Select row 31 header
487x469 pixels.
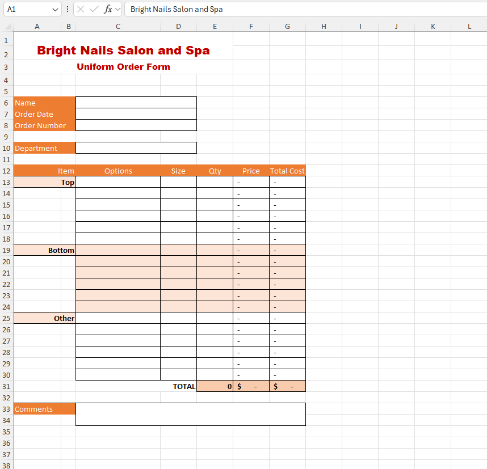(x=6, y=386)
